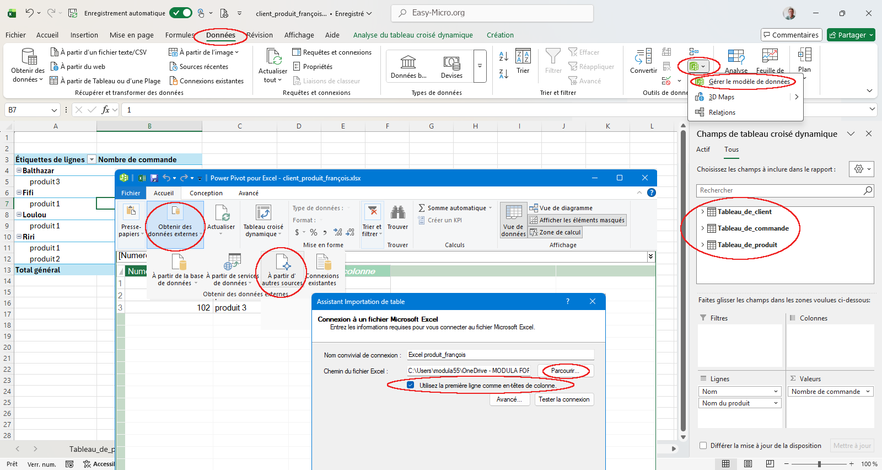Select the Filtrer funnel icon
Viewport: 882px width, 470px height.
pyautogui.click(x=552, y=56)
